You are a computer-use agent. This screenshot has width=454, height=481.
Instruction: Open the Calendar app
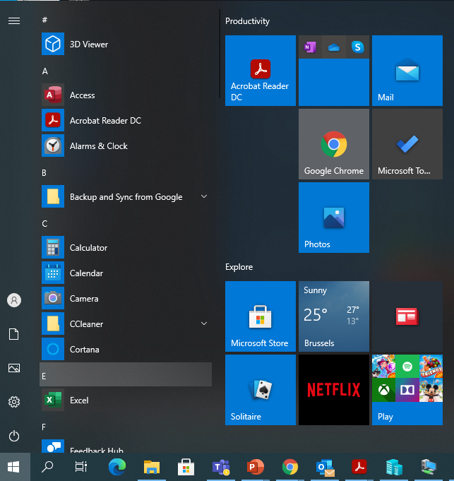[x=126, y=273]
